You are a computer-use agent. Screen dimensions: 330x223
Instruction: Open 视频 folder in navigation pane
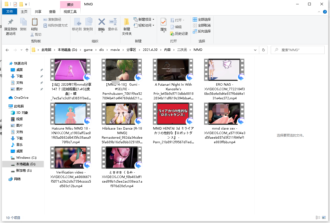[19, 119]
